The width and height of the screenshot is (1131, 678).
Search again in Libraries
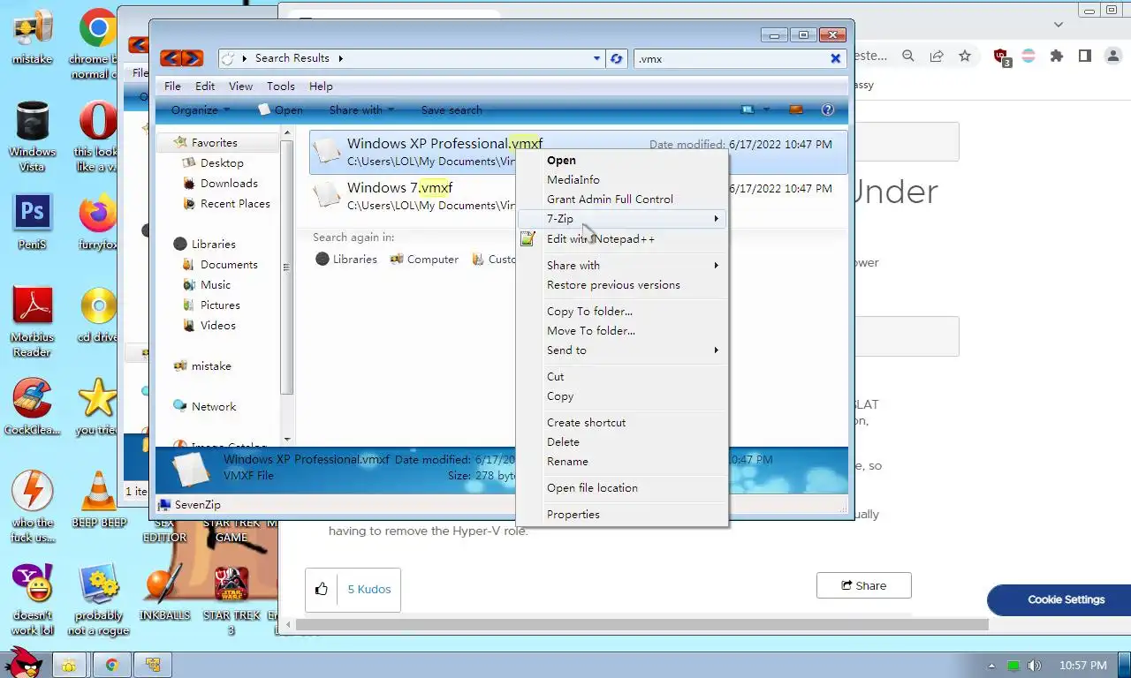pos(346,260)
